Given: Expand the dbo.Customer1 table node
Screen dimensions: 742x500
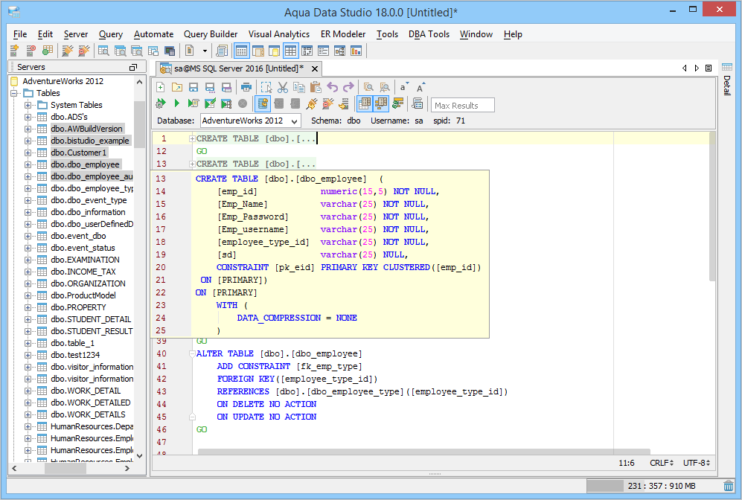Looking at the screenshot, I should pyautogui.click(x=28, y=153).
